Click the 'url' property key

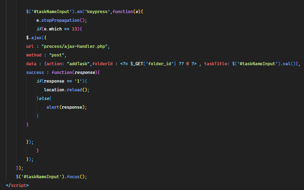pyautogui.click(x=30, y=47)
